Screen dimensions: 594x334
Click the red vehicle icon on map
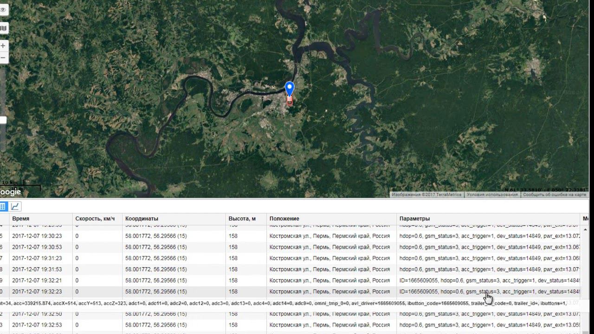tap(290, 100)
